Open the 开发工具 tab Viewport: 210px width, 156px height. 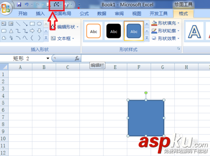(159, 13)
